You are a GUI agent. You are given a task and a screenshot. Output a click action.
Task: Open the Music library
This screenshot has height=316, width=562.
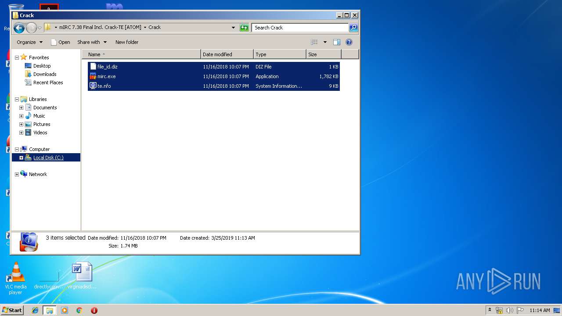coord(39,116)
